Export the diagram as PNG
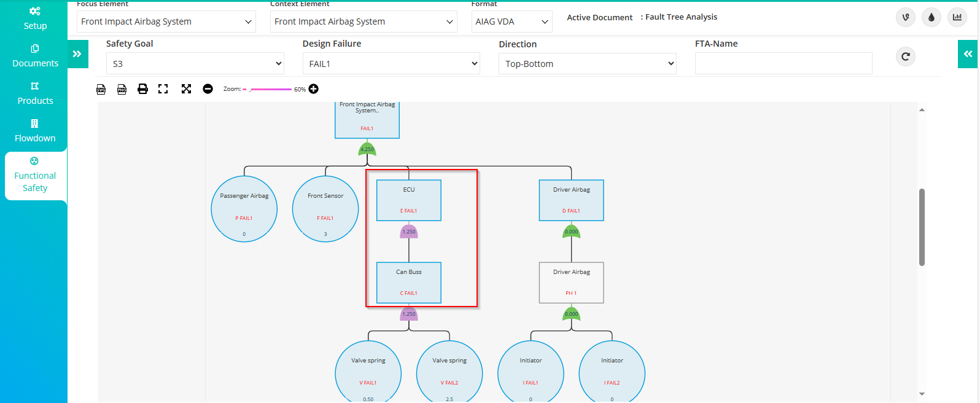The image size is (980, 403). tap(122, 89)
